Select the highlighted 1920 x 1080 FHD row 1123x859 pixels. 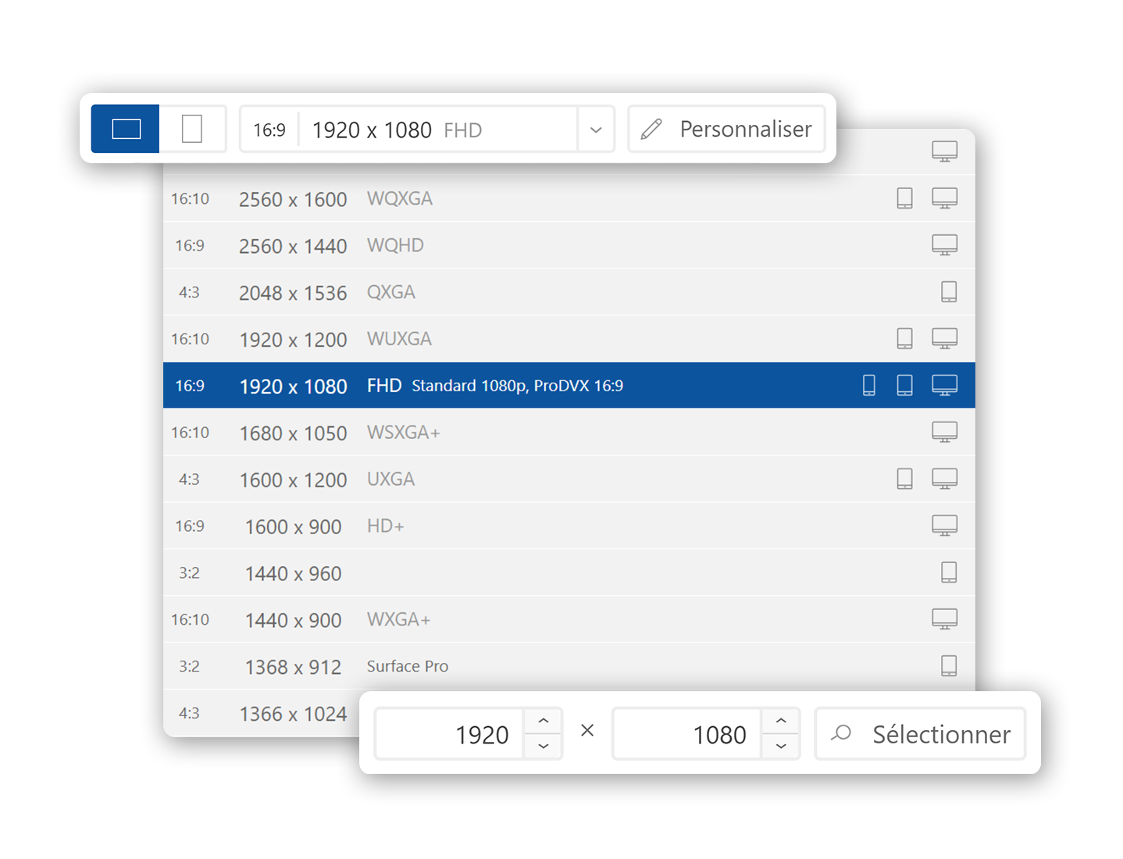pos(569,385)
